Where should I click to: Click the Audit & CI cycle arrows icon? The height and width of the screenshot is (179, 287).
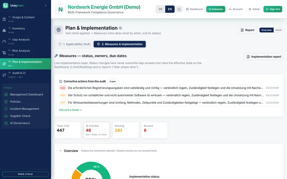[x=4, y=75]
